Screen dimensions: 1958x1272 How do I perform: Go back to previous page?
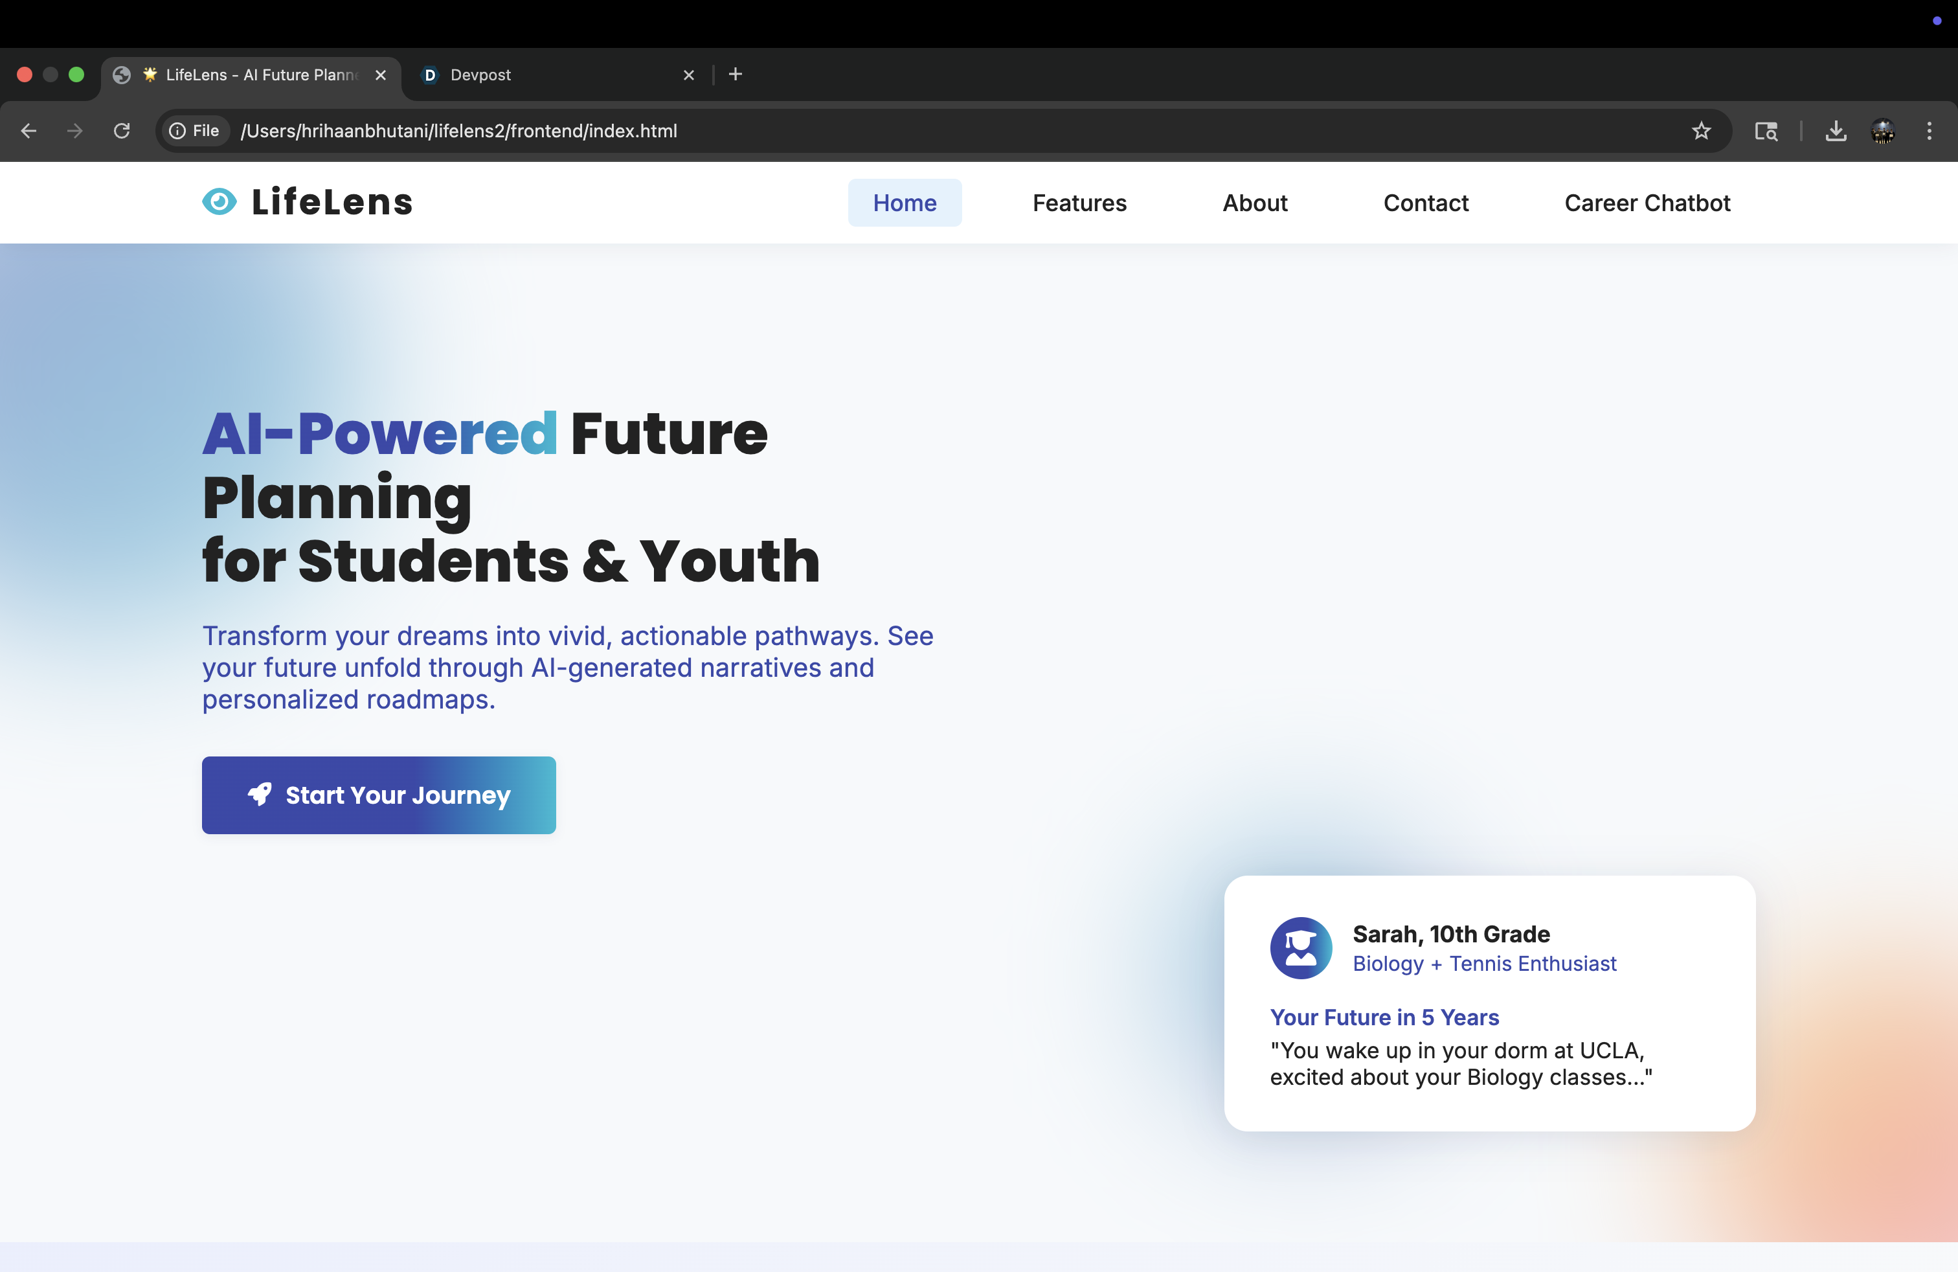tap(28, 131)
